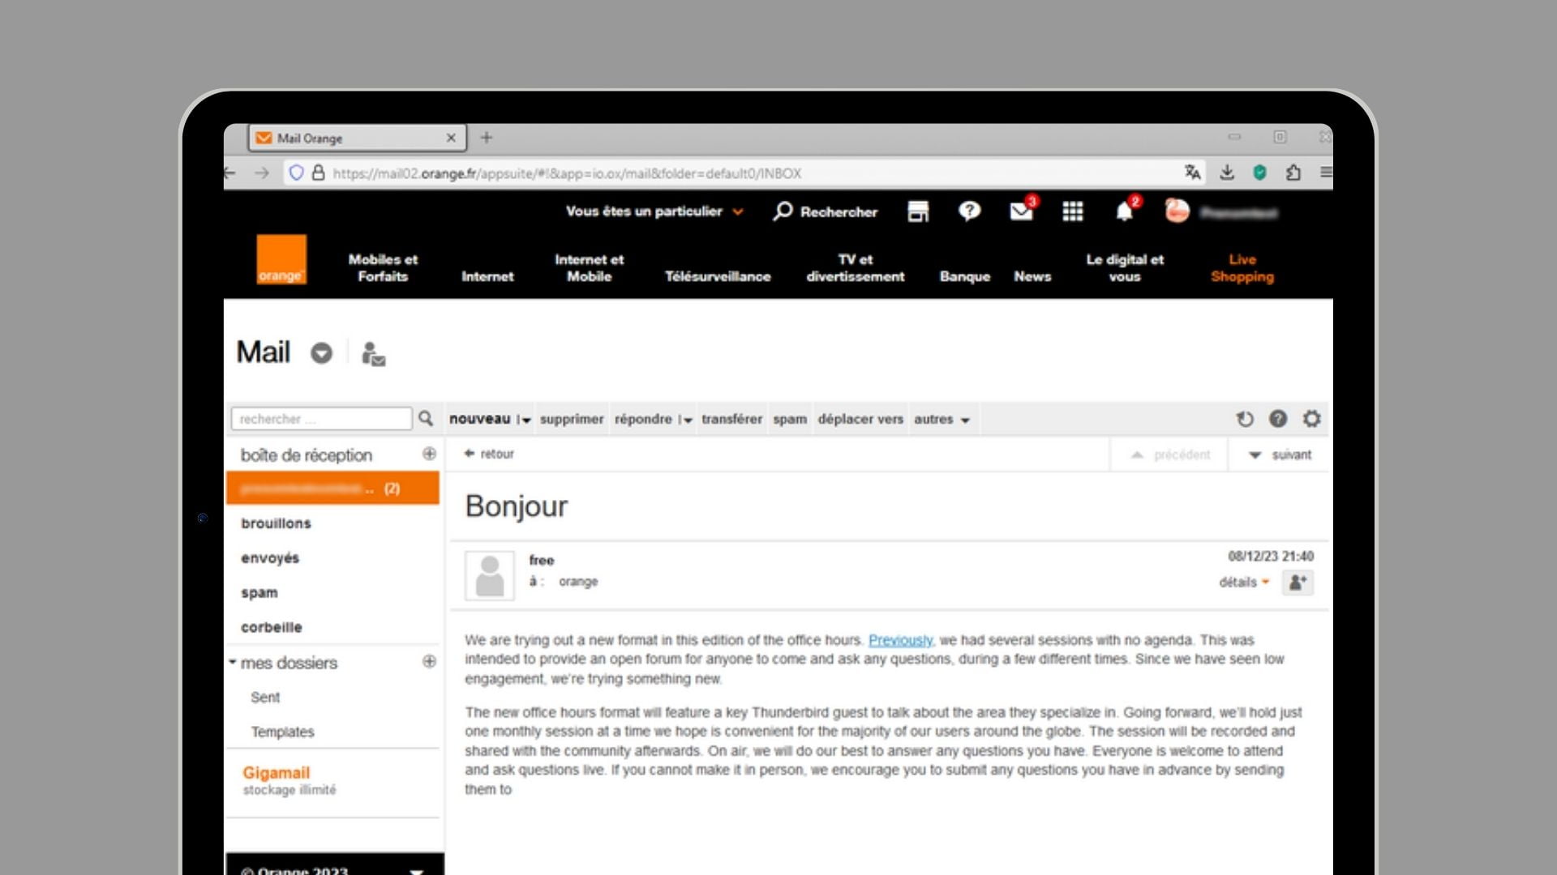Open the apps grid icon

[1073, 211]
